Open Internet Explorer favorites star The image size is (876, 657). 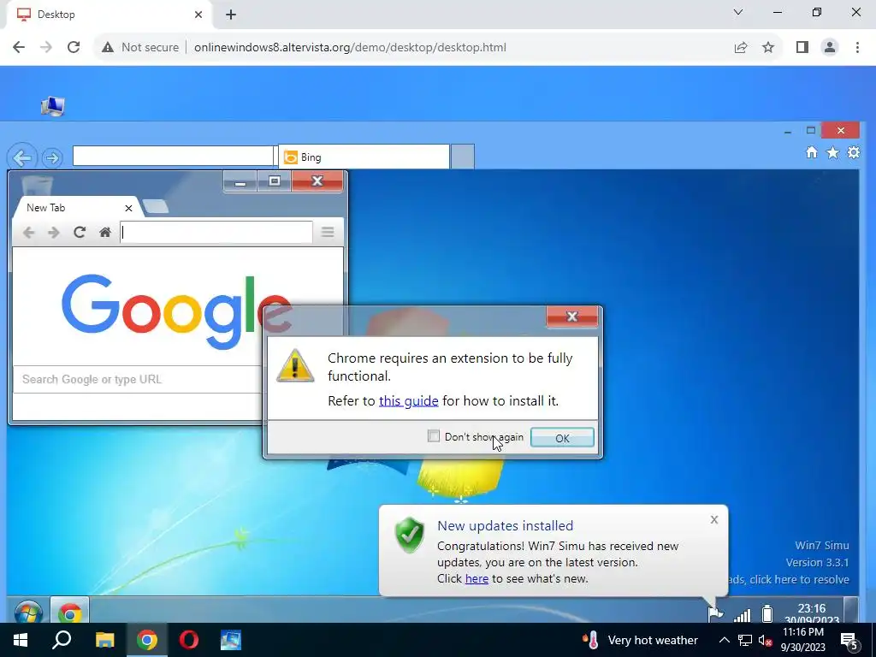click(x=832, y=152)
